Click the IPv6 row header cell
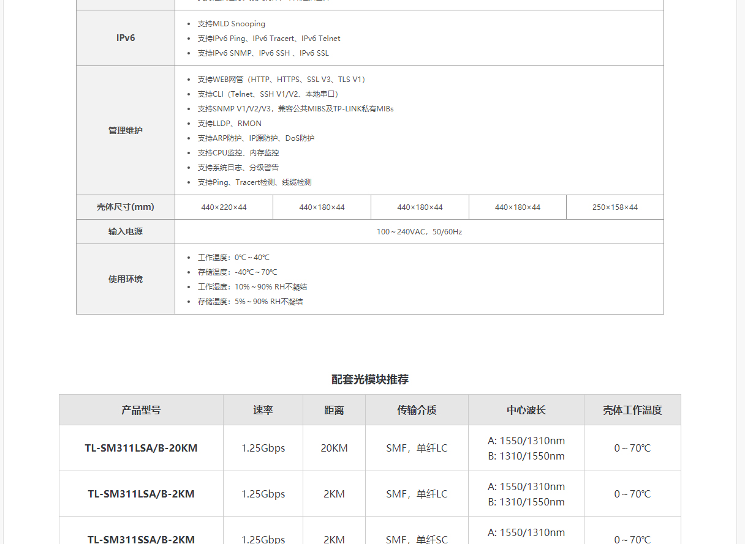Image resolution: width=745 pixels, height=544 pixels. click(126, 38)
